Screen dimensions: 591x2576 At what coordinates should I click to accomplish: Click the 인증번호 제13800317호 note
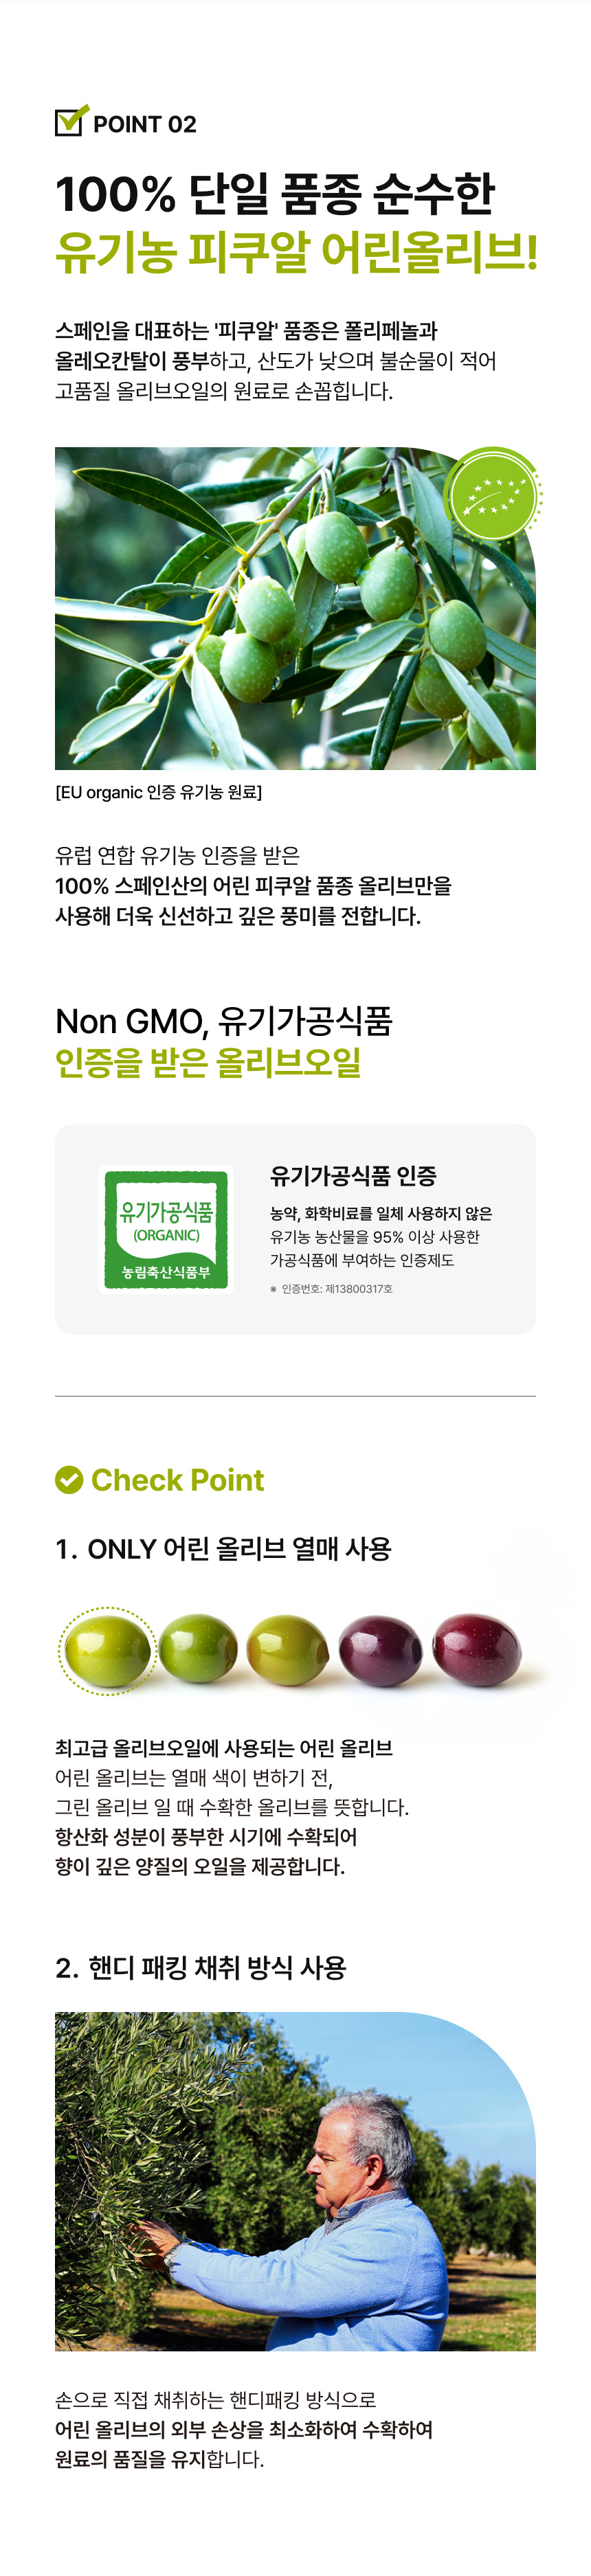click(331, 1288)
